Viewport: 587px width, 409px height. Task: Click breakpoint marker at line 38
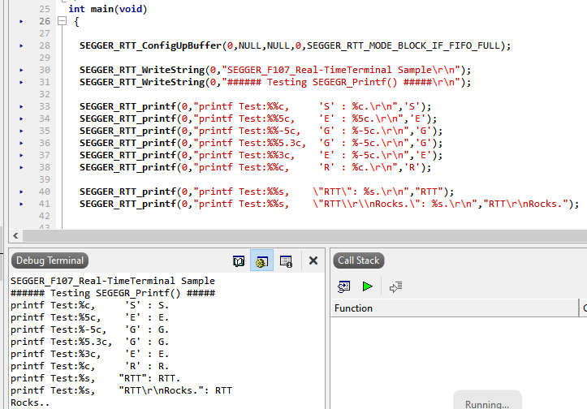click(21, 168)
